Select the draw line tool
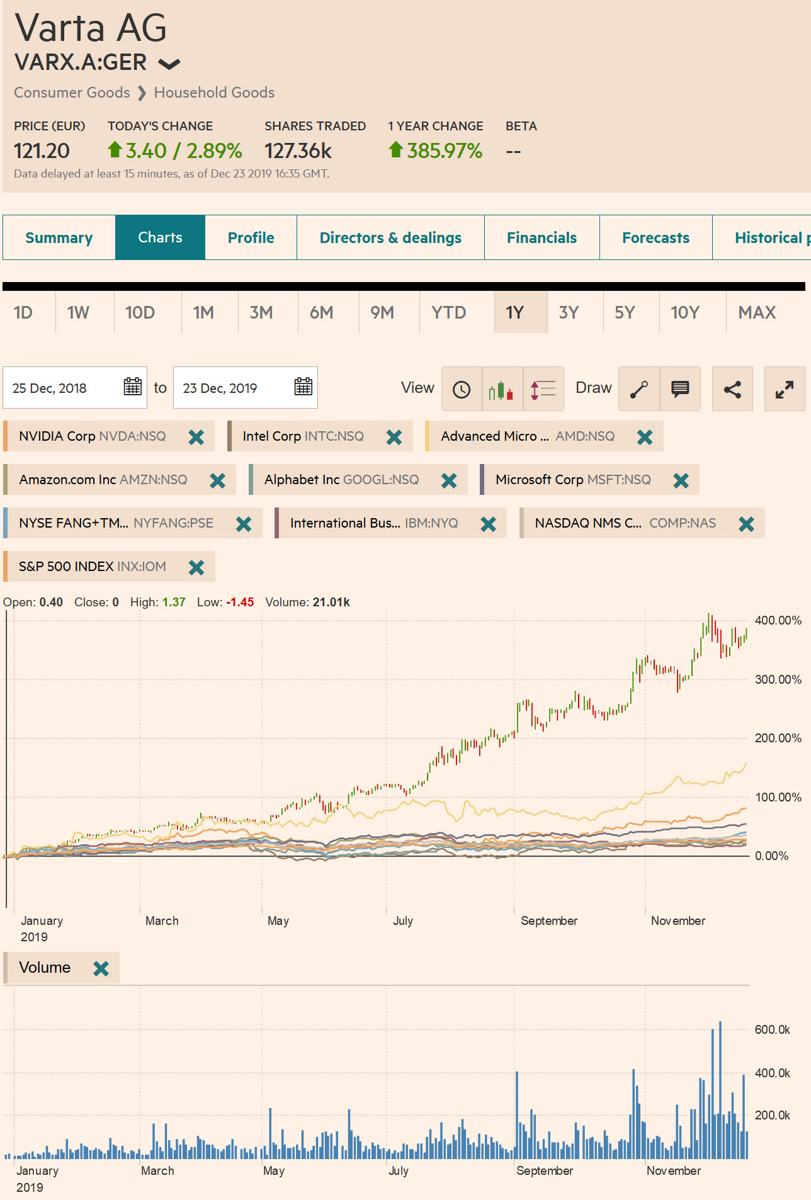811x1200 pixels. tap(639, 389)
